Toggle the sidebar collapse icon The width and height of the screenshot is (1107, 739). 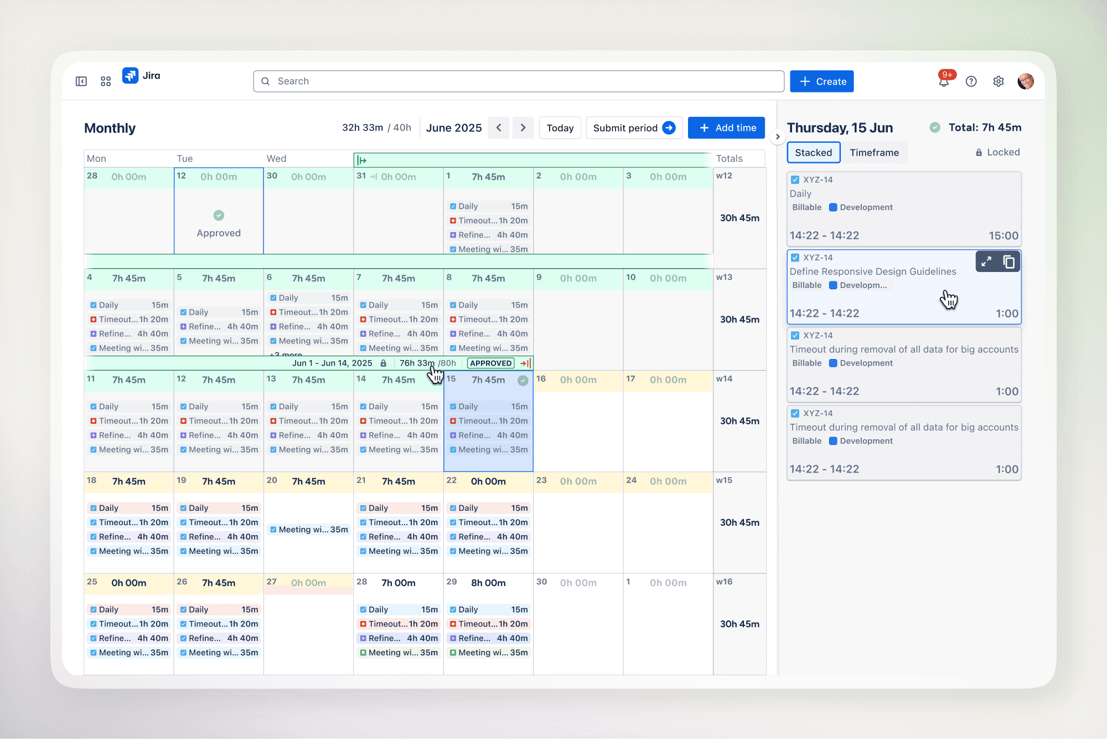81,81
